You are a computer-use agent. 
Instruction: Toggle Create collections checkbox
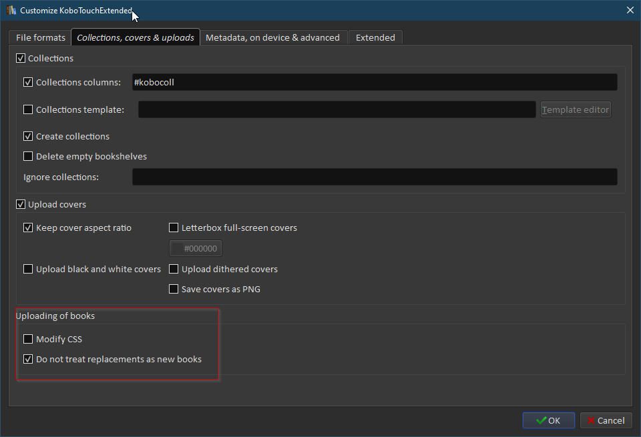(x=28, y=136)
